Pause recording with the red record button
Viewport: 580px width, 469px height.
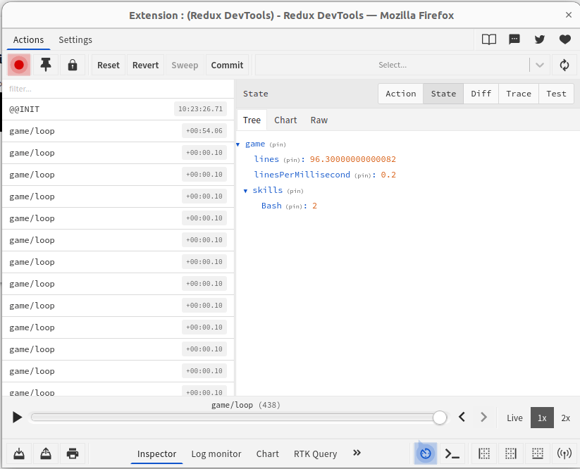(19, 65)
